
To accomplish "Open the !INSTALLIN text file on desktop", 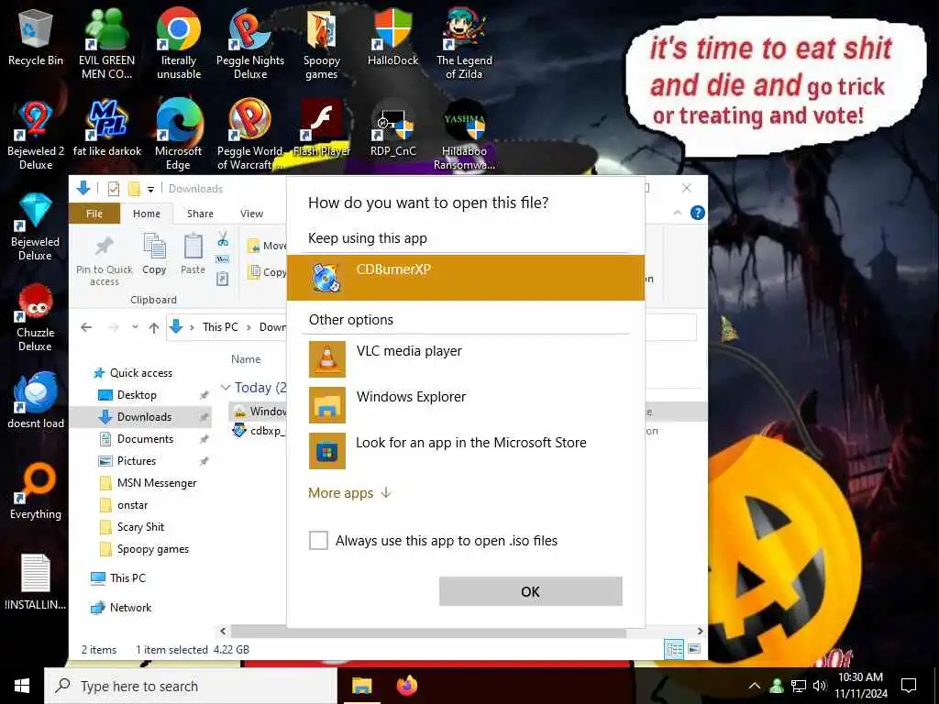I will [x=36, y=582].
